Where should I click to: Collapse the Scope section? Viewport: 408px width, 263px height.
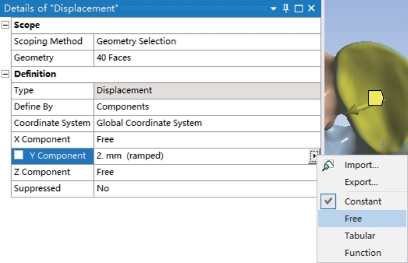pos(5,25)
